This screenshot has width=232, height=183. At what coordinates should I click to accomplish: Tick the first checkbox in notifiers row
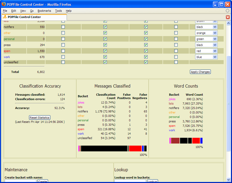pyautogui.click(x=63, y=27)
